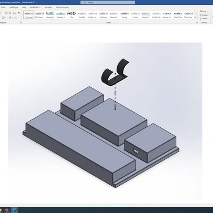Click the Shading paint bucket icon
Image resolution: width=213 pixels, height=213 pixels.
point(10,18)
